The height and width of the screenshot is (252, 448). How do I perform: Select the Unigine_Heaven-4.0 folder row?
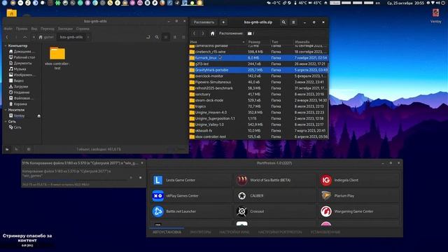258,112
